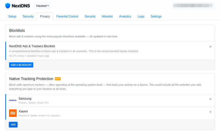
Task: Click the Xiaomi Mi logo icon
Action: pyautogui.click(x=13, y=113)
